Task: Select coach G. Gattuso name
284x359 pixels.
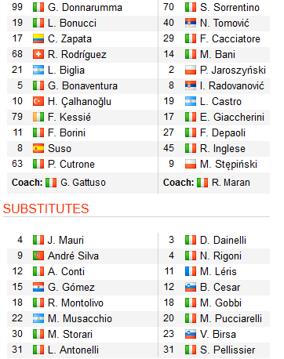Action: point(83,183)
